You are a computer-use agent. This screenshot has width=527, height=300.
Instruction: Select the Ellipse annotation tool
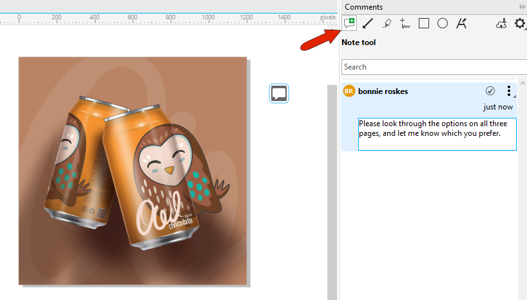[443, 24]
